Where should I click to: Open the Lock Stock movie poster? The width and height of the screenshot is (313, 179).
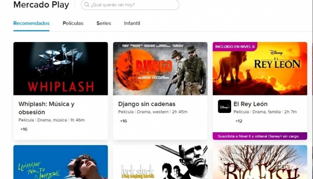coord(160,162)
